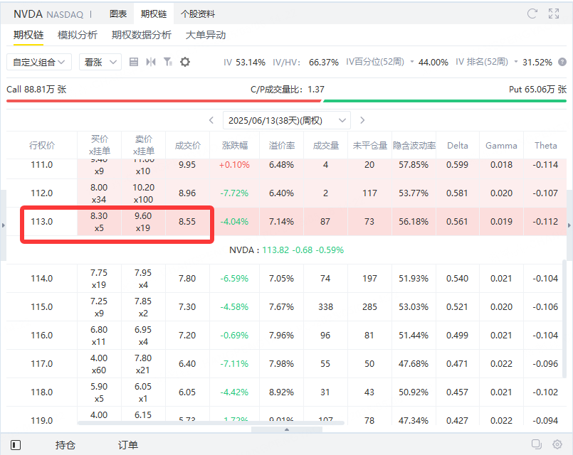Switch to the 期权链 top tab
The image size is (573, 455).
point(154,14)
